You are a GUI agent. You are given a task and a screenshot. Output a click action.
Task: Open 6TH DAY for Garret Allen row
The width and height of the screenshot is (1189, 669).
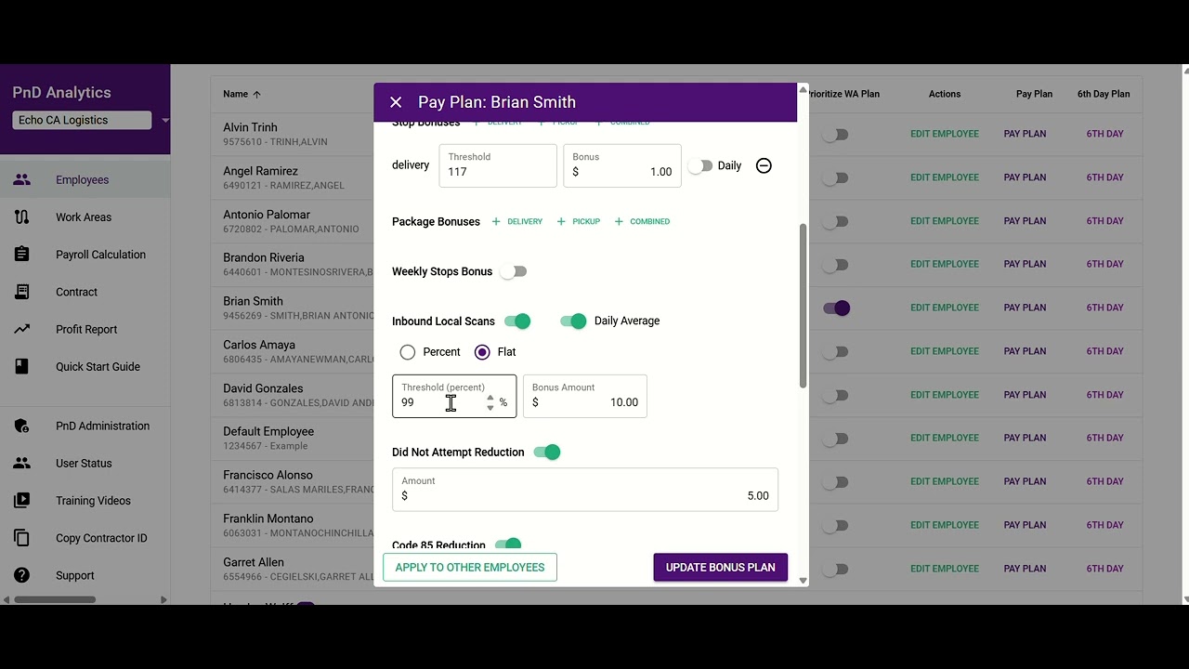point(1105,569)
